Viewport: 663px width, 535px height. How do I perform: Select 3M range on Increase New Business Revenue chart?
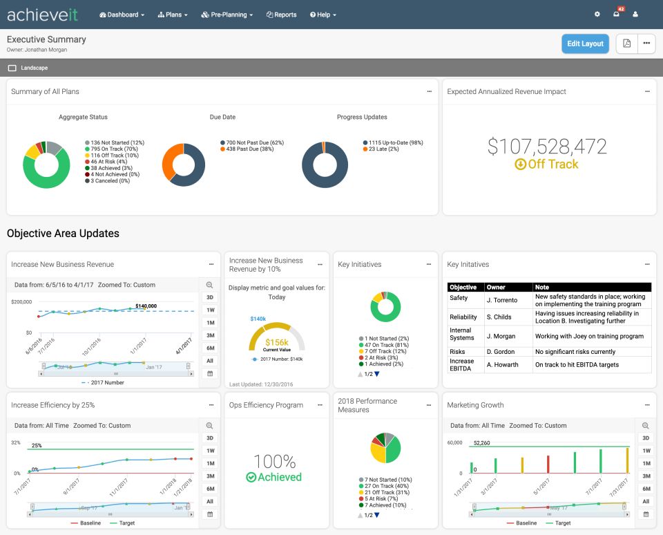click(x=210, y=335)
